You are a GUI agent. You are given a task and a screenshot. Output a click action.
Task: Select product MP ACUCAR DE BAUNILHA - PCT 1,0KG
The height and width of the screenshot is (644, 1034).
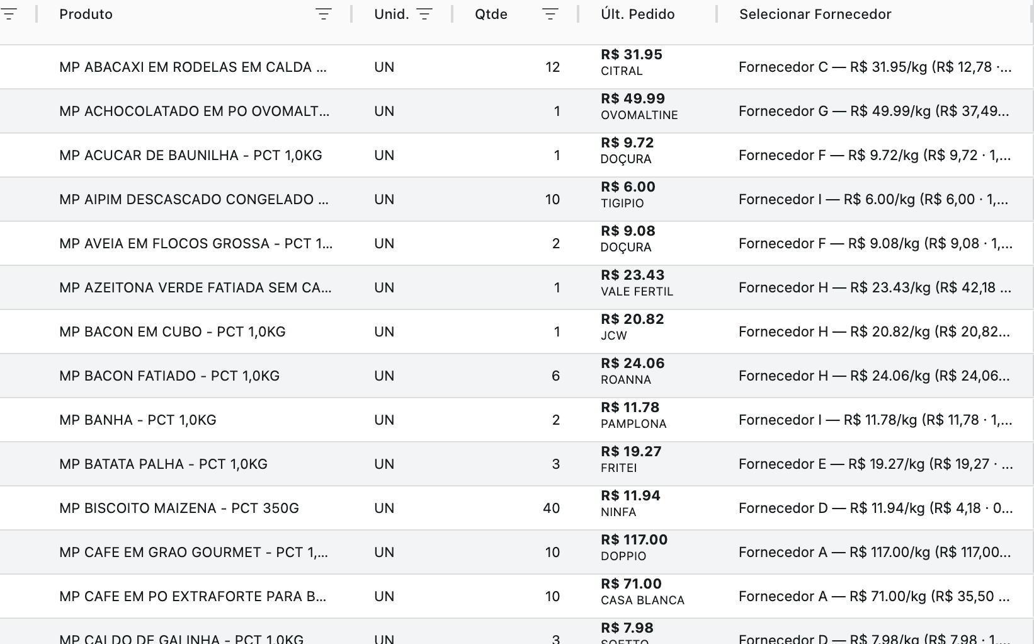(190, 155)
